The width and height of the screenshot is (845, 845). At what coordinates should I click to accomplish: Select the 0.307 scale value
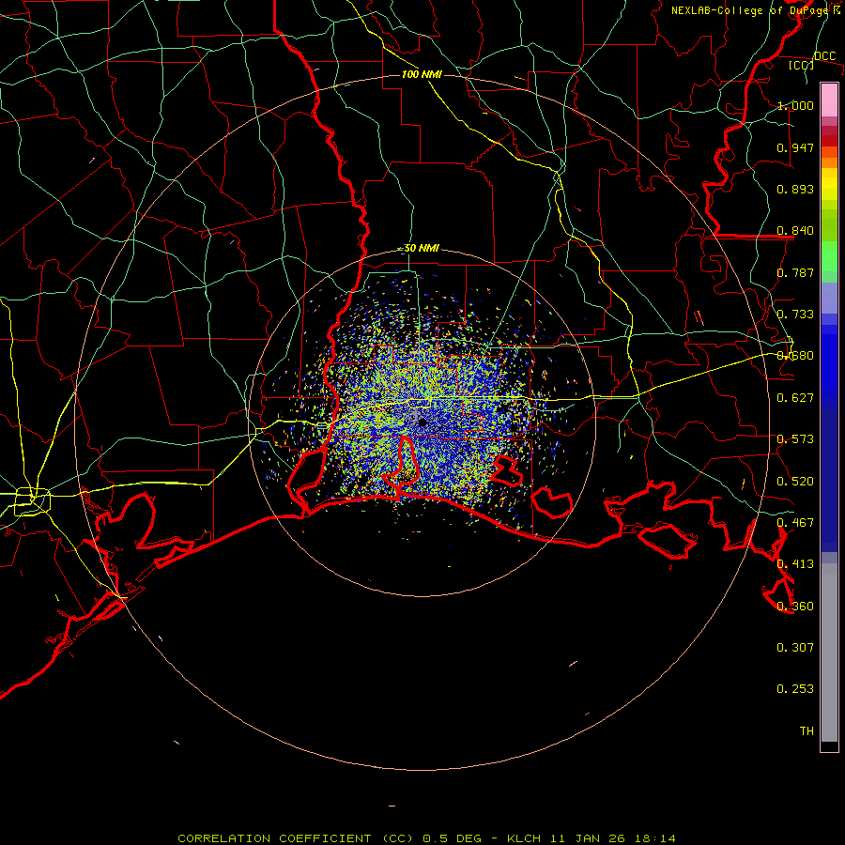(795, 648)
